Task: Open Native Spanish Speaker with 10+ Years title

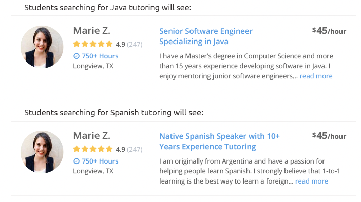Action: pos(219,141)
